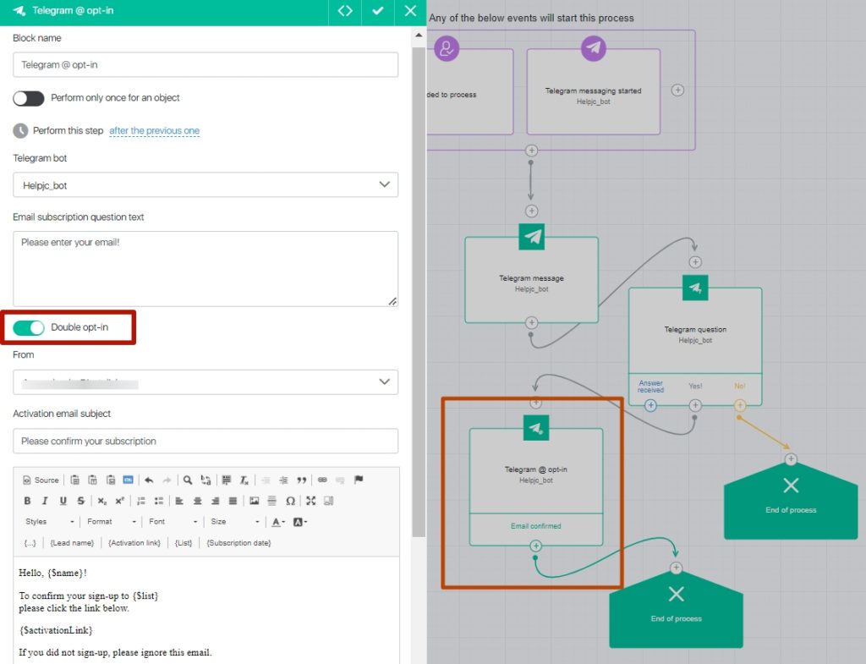Screen dimensions: 866x664
Task: Open the text color picker
Action: [x=278, y=522]
